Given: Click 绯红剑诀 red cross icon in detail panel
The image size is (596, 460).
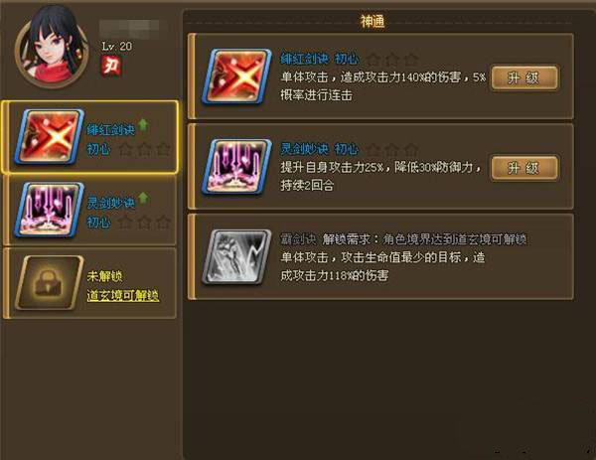Looking at the screenshot, I should (236, 77).
